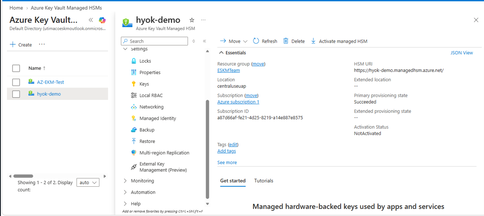Click the Refresh circular arrow icon

256,41
